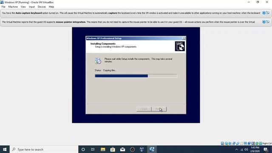Click the audio status icon in VirtualBox
The image size is (272, 153).
(230, 144)
